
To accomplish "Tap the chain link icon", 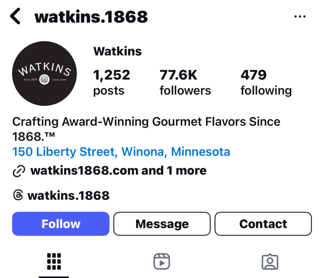I will pos(19,171).
